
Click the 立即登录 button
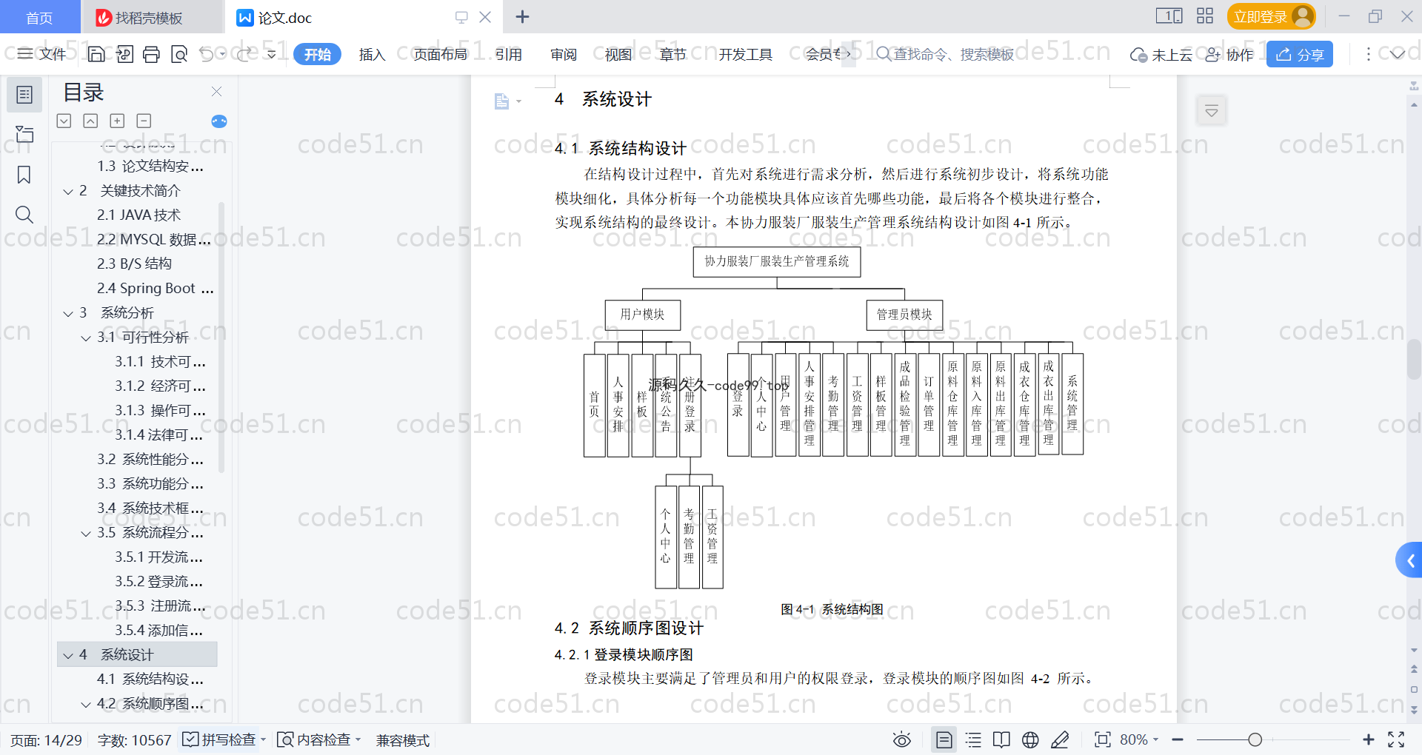click(x=1271, y=16)
